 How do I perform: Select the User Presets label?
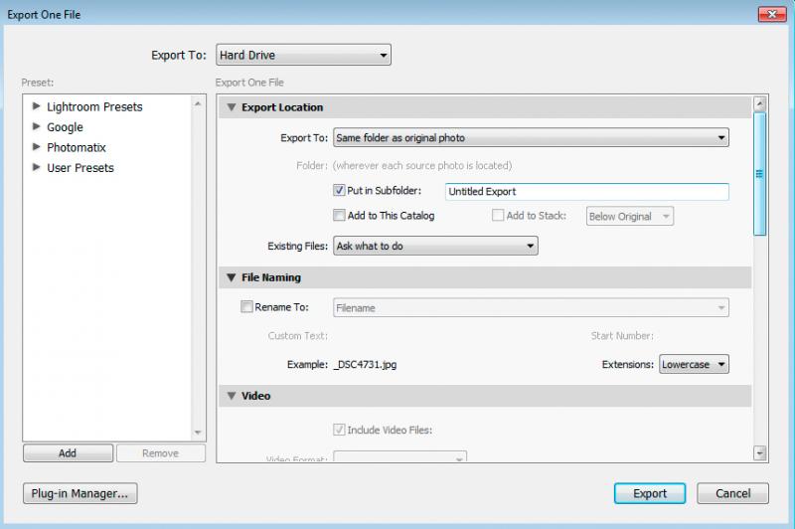(80, 167)
